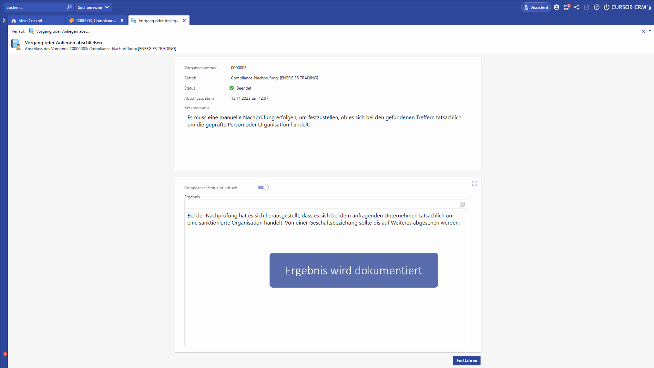
Task: Click the share icon in header
Action: tap(577, 7)
